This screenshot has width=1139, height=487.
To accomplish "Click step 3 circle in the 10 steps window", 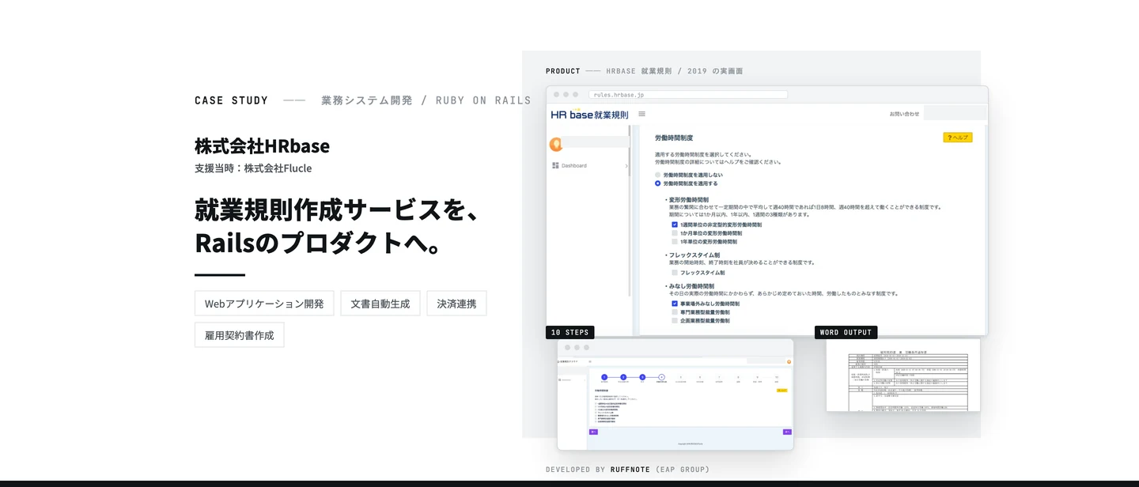I will [x=642, y=377].
